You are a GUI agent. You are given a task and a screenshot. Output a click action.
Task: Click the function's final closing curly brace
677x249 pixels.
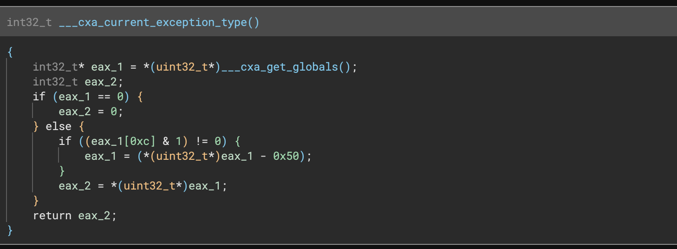click(10, 230)
